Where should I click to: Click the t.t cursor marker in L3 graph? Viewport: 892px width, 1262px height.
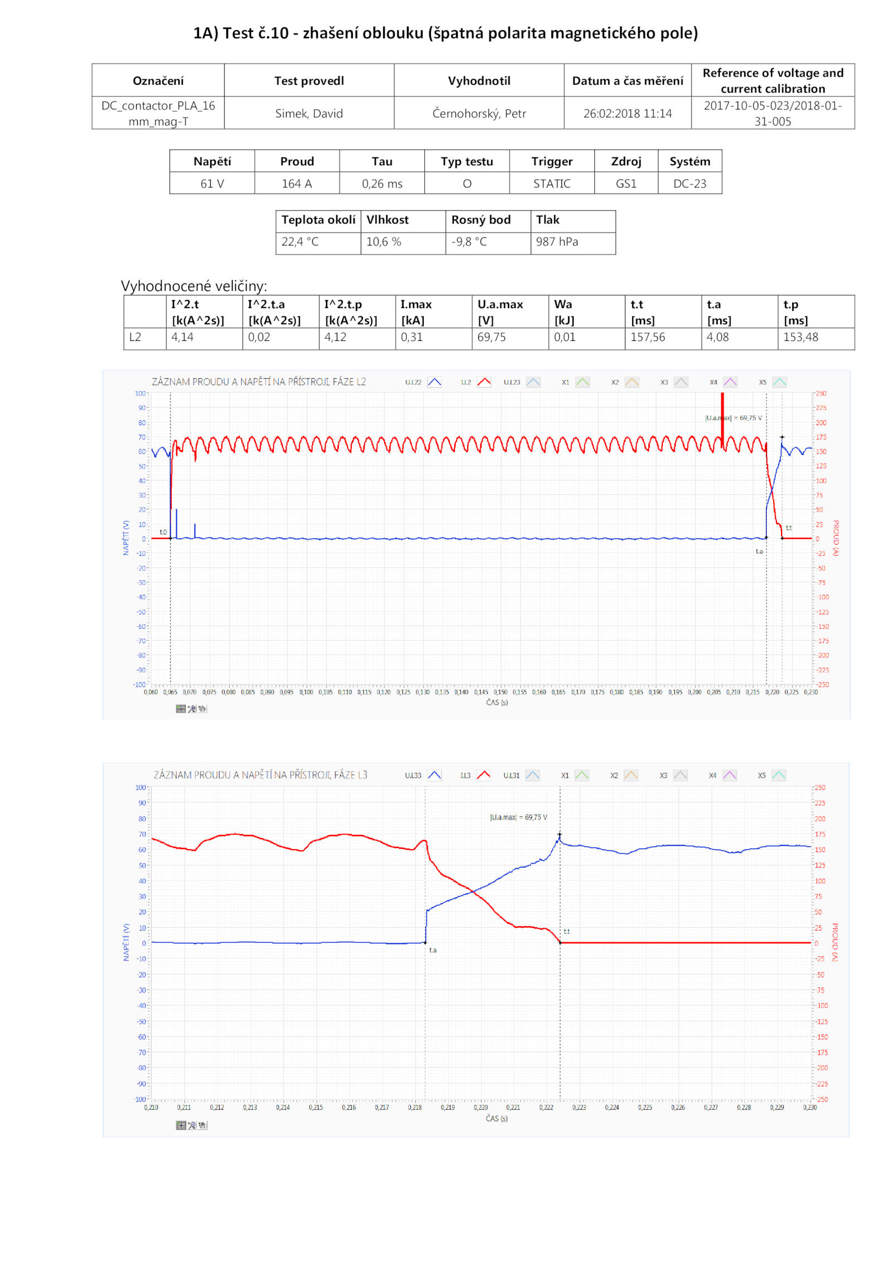point(560,942)
